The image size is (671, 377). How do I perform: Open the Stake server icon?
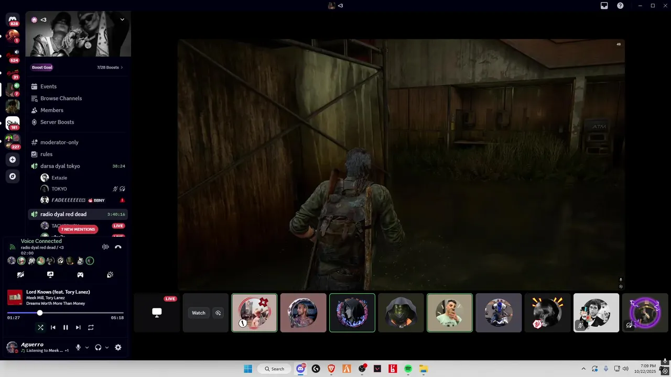click(13, 124)
